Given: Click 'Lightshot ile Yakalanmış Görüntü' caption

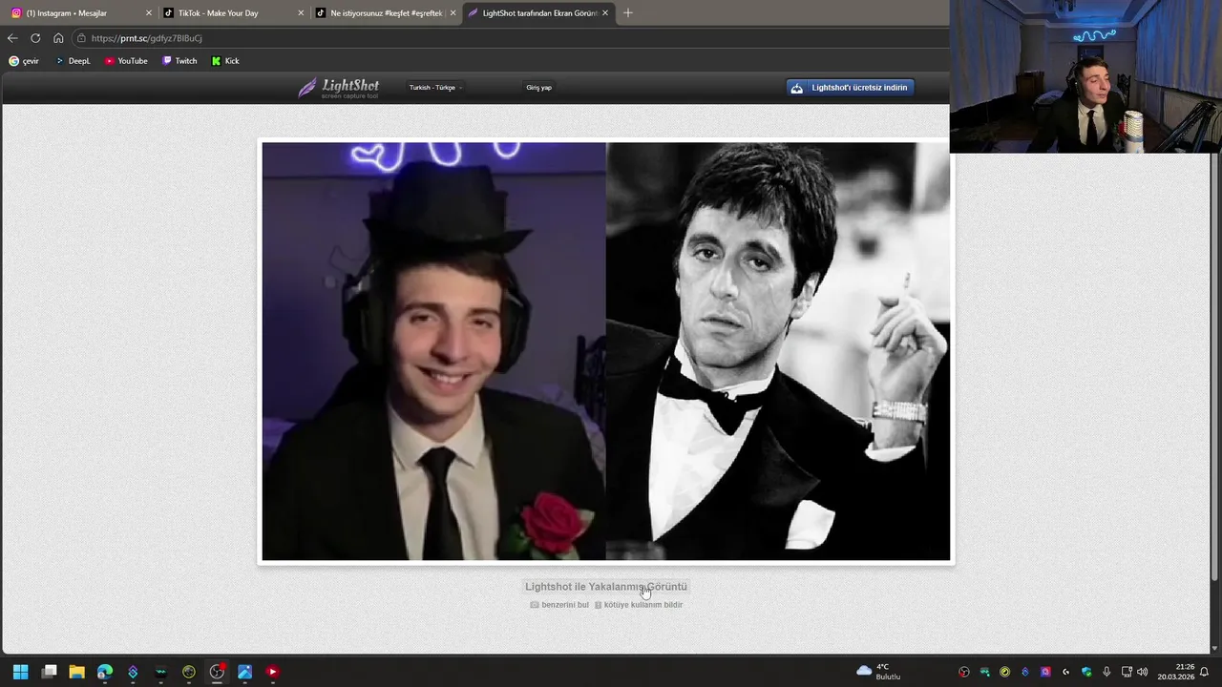Looking at the screenshot, I should pyautogui.click(x=606, y=587).
